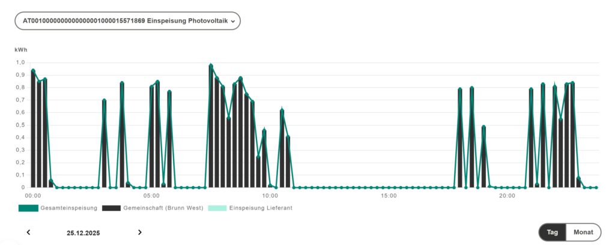Toggle Gemeinschaft (Brunn West) legend series
Image resolution: width=615 pixels, height=245 pixels.
[x=162, y=208]
